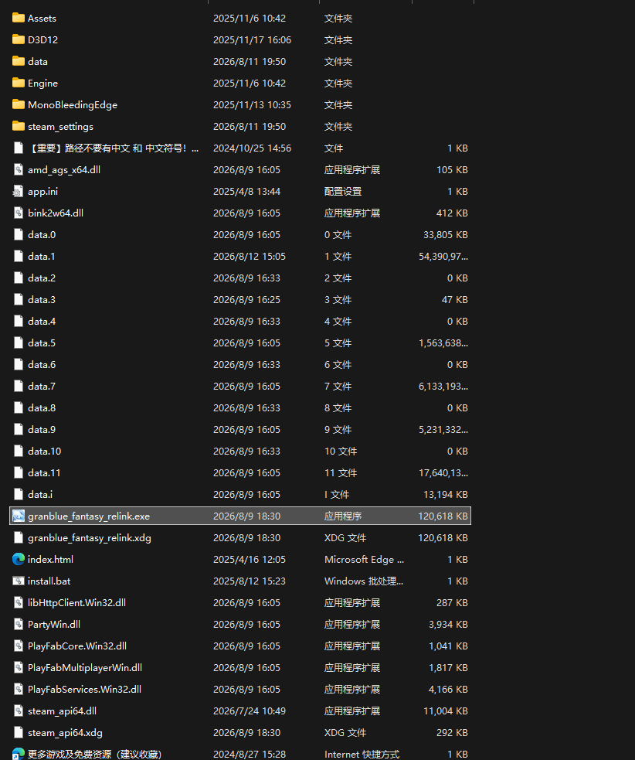
Task: Click the D3D12 folder icon
Action: tap(19, 39)
